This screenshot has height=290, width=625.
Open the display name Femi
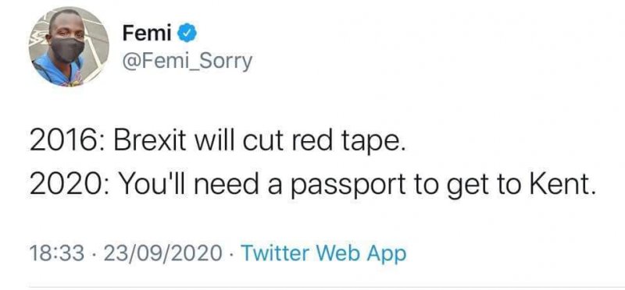point(147,33)
